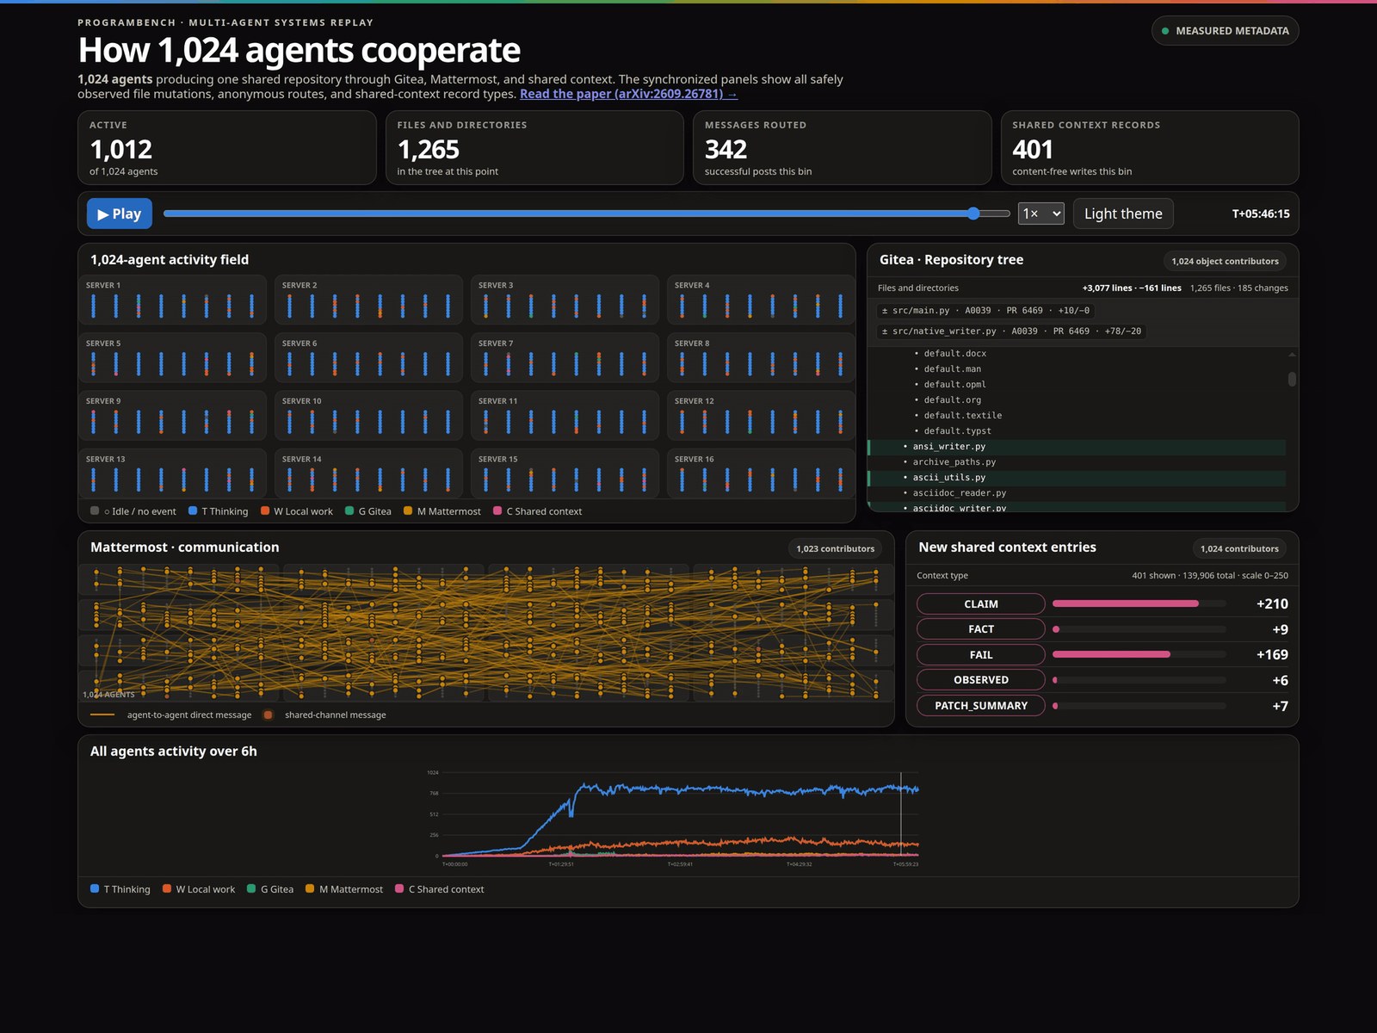This screenshot has height=1033, width=1377.
Task: Click the agent-to-agent direct message legend line
Action: [102, 714]
